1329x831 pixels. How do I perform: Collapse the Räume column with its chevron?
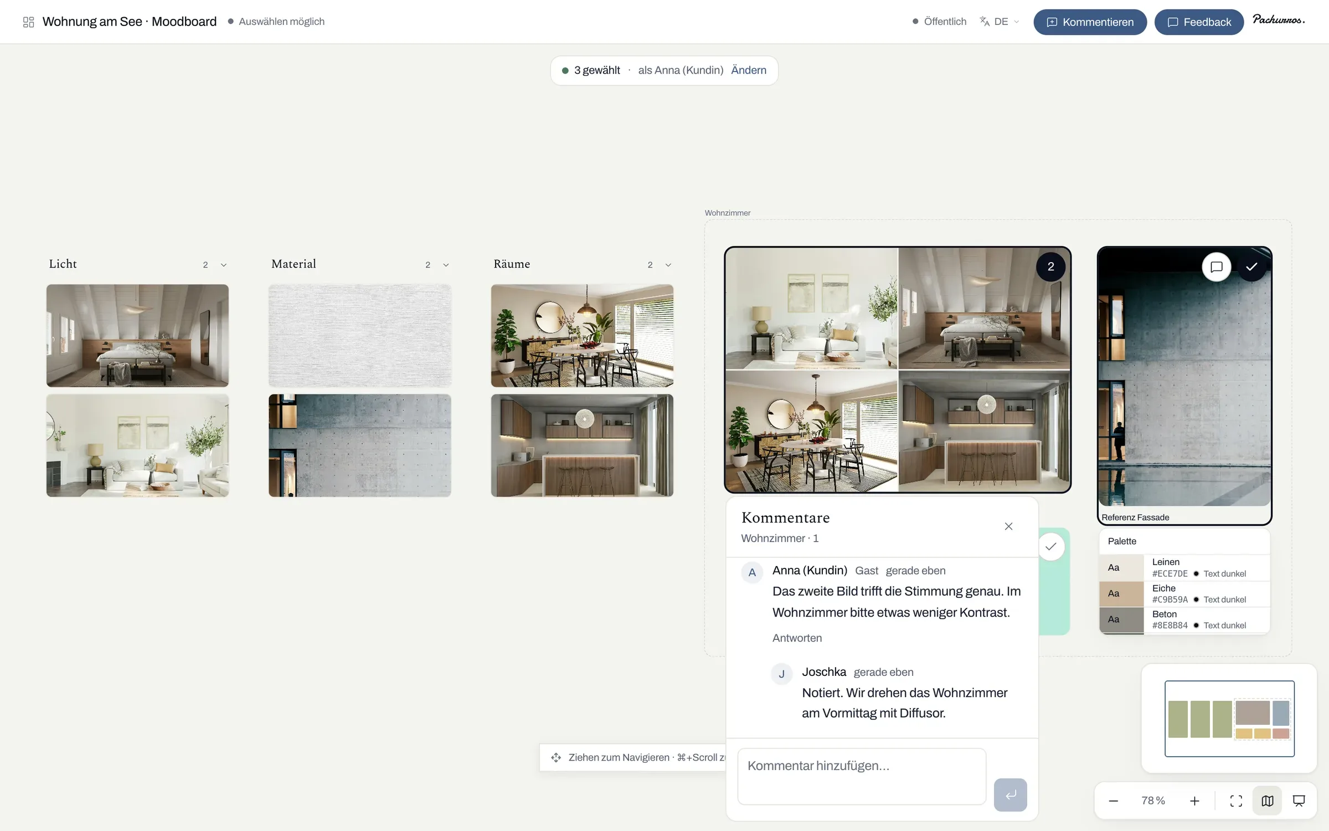click(668, 265)
